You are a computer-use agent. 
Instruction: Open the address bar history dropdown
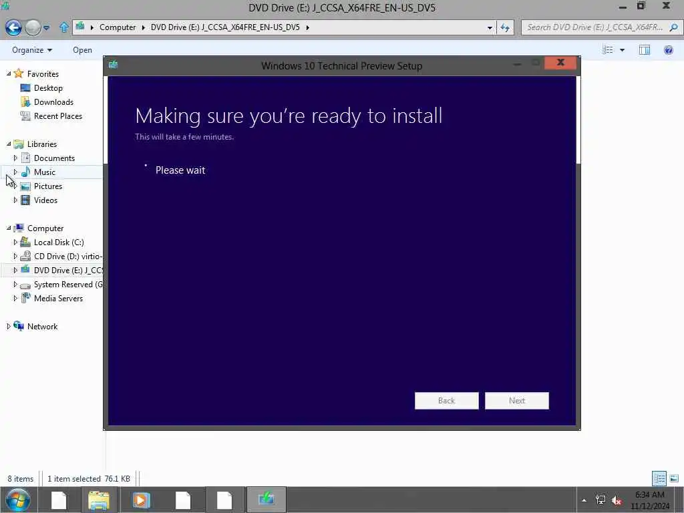point(490,27)
